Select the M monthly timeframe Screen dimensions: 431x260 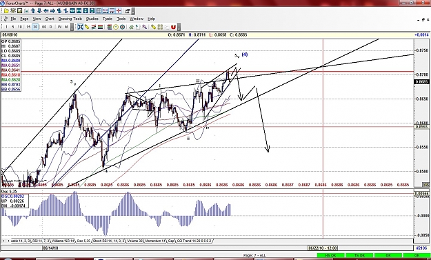coord(66,27)
